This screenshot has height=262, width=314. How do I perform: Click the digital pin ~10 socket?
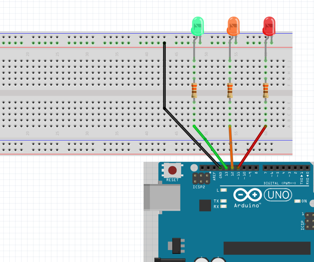click(x=244, y=167)
